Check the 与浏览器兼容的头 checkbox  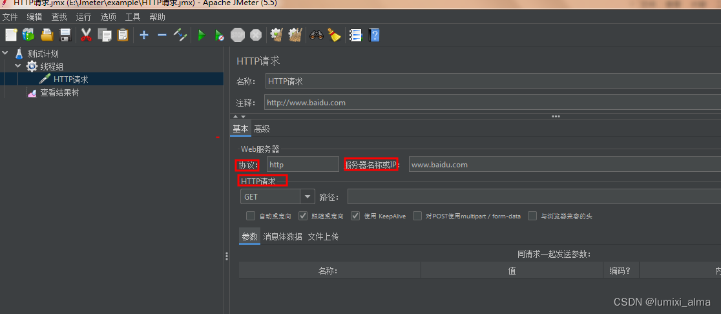532,216
